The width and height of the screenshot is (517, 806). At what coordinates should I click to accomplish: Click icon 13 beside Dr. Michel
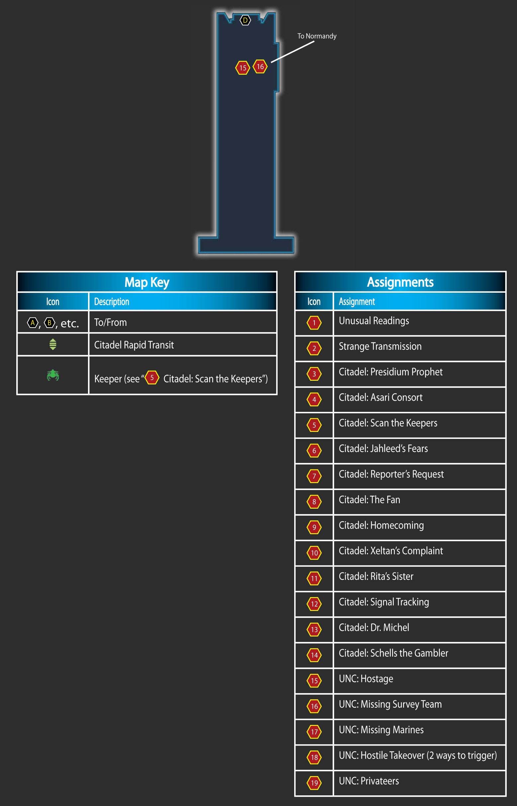click(x=314, y=629)
